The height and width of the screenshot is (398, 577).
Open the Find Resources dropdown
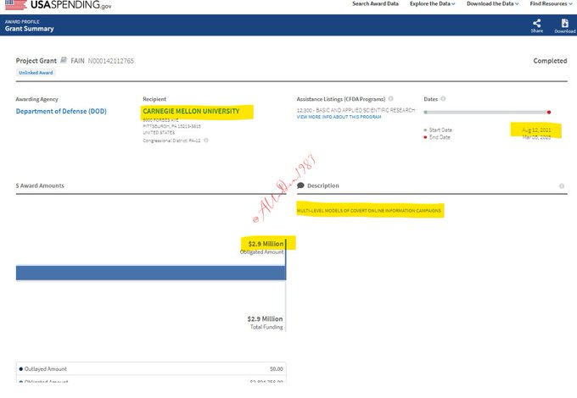click(x=552, y=4)
